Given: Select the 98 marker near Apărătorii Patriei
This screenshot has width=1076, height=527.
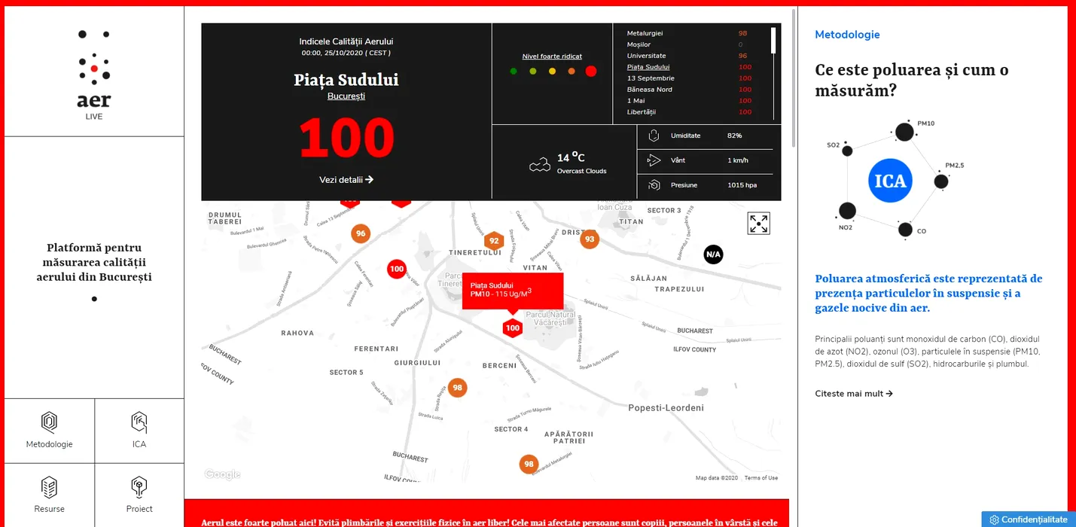Looking at the screenshot, I should [529, 464].
